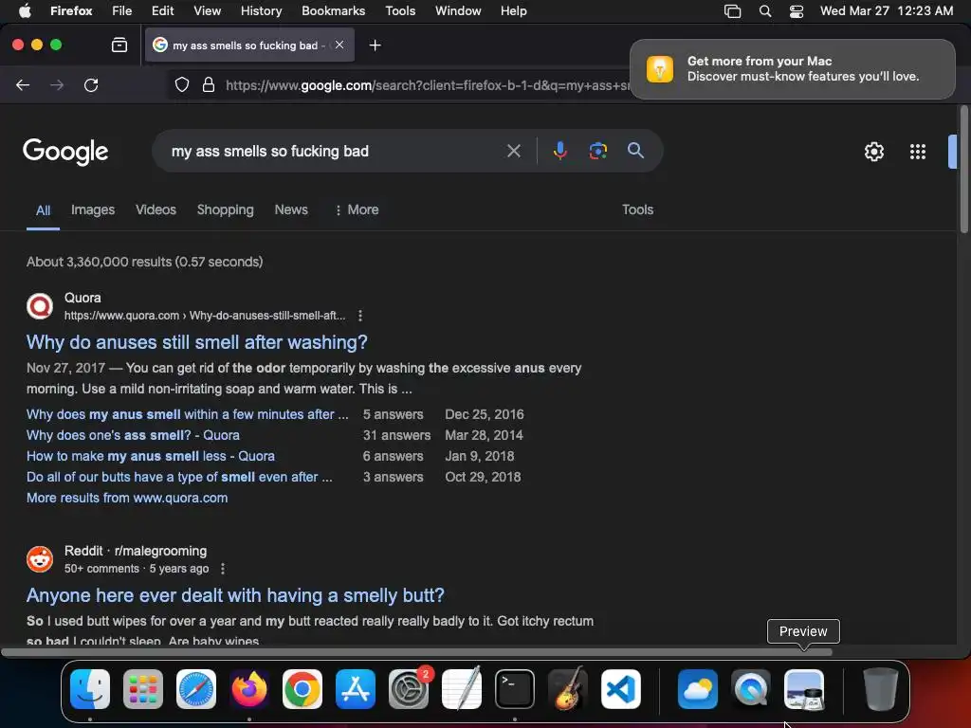
Task: Open 'Why does my anus smell within a few minutes' link
Action: click(x=188, y=415)
